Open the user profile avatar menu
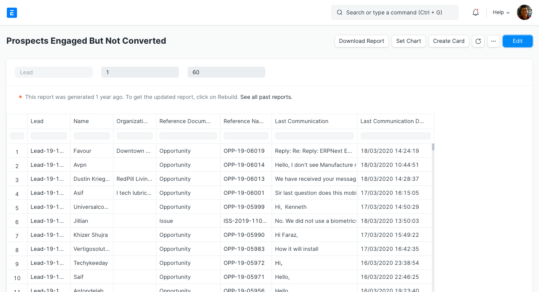Image resolution: width=539 pixels, height=292 pixels. 524,12
